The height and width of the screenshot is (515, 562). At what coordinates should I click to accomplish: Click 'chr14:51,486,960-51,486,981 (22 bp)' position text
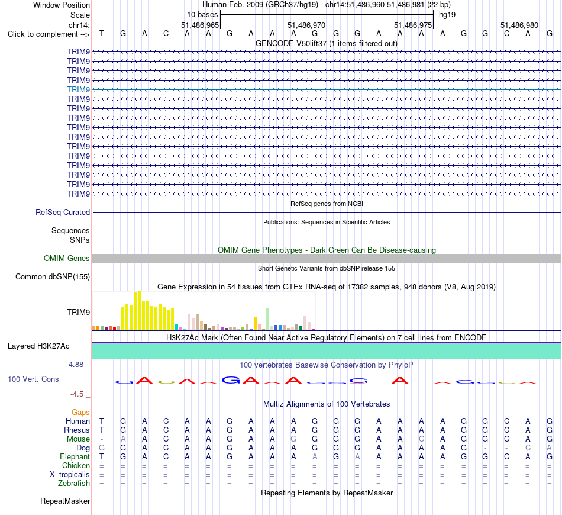point(388,5)
